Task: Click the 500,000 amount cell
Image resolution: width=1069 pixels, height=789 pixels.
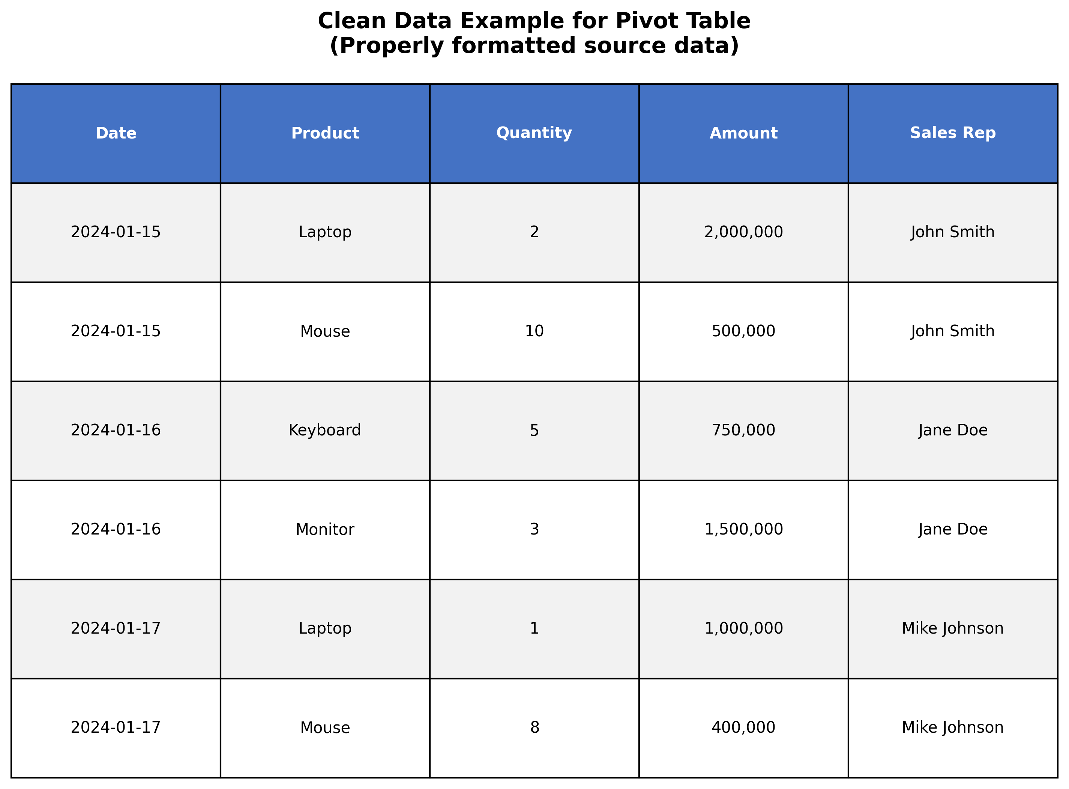Action: pyautogui.click(x=743, y=331)
